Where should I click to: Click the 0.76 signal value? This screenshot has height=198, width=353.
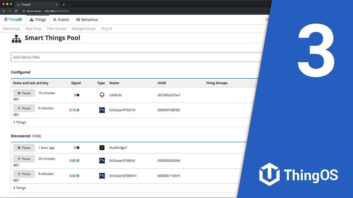73,110
